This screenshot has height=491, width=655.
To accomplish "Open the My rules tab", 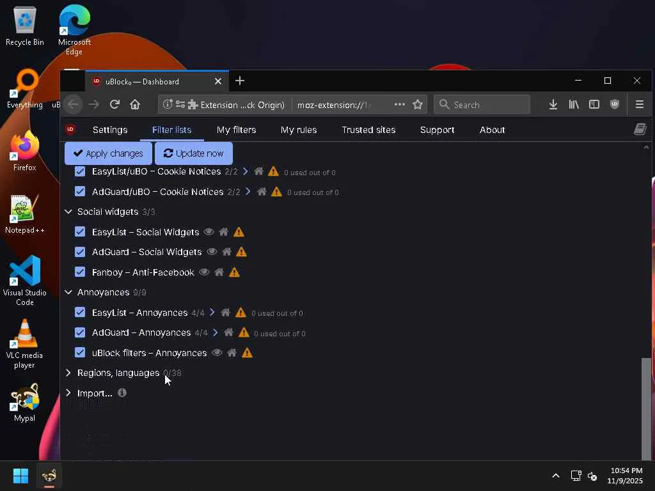I will (x=299, y=130).
